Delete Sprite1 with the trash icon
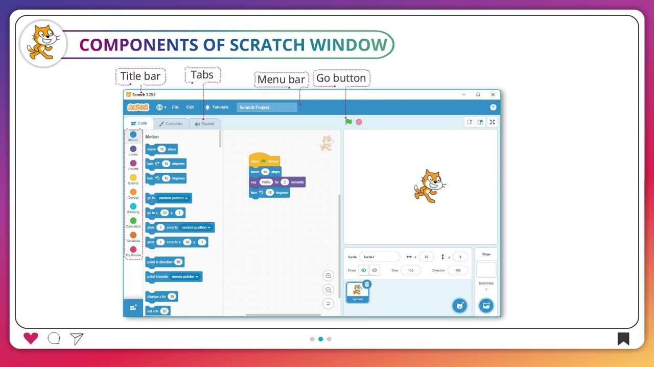Viewport: 654px width, 367px height. (366, 284)
